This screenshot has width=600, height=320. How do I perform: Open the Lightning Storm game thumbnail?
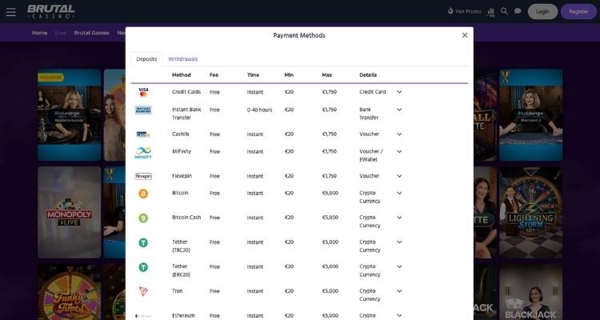coord(530,213)
